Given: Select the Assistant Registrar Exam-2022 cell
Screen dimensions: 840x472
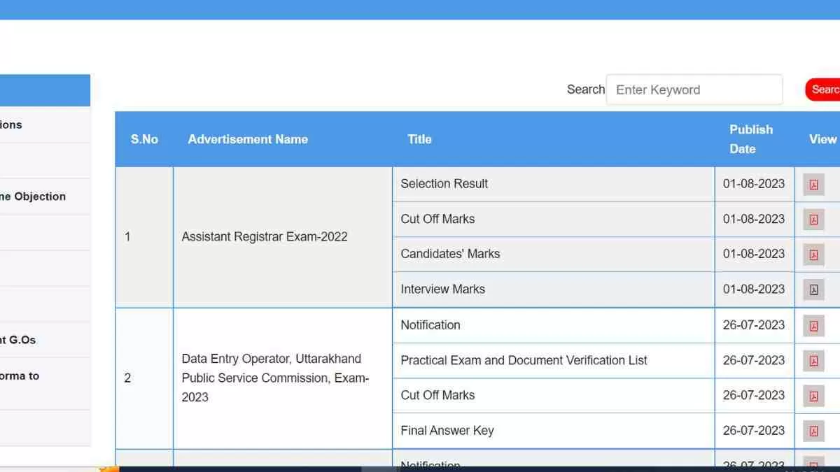Looking at the screenshot, I should (265, 236).
